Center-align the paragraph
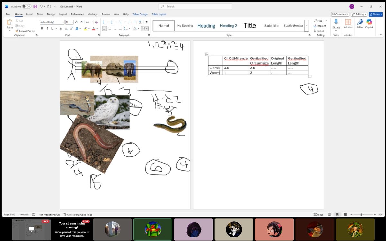 [110, 28]
